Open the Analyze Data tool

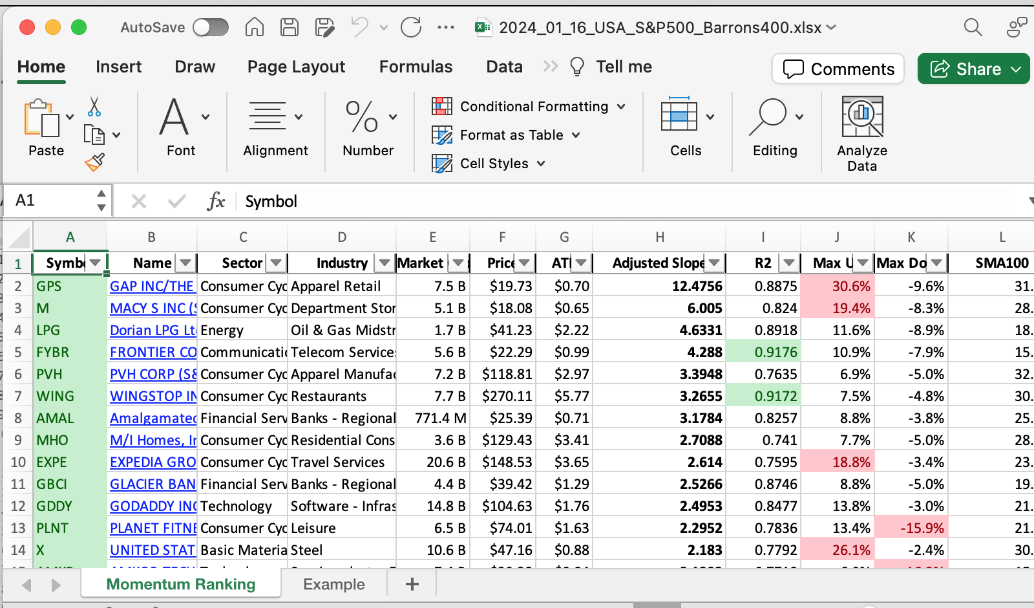(861, 134)
